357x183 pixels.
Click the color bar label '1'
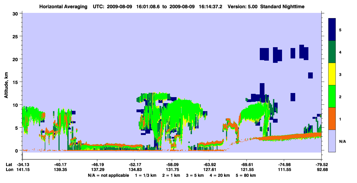[340, 119]
